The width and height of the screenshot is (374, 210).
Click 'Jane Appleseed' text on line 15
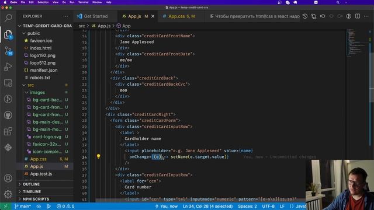pos(137,42)
